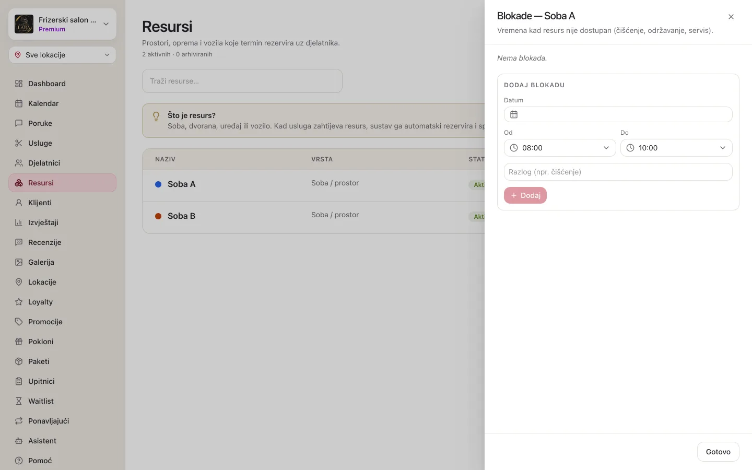Click the blue color dot for Soba A

[x=158, y=184]
